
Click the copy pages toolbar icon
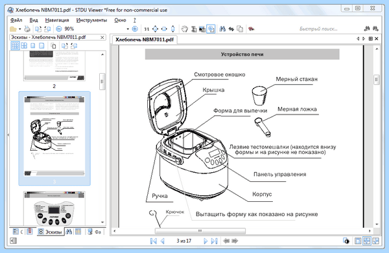click(240, 29)
